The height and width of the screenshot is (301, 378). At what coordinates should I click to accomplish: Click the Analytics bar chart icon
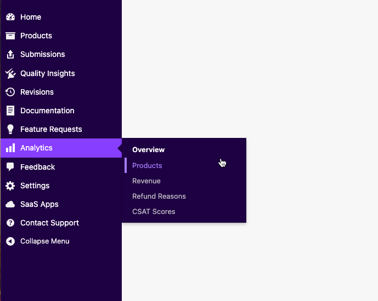[x=10, y=148]
